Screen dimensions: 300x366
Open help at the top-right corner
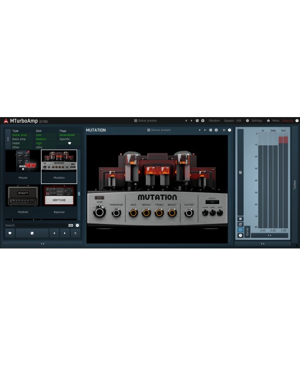(297, 121)
